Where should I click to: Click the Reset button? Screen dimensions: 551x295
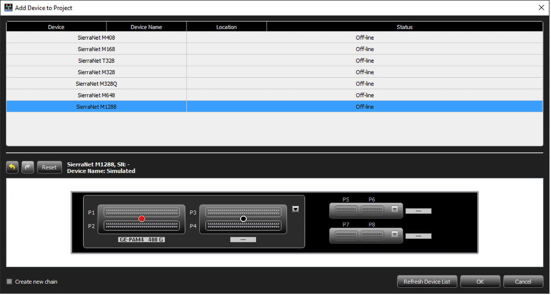click(x=49, y=167)
